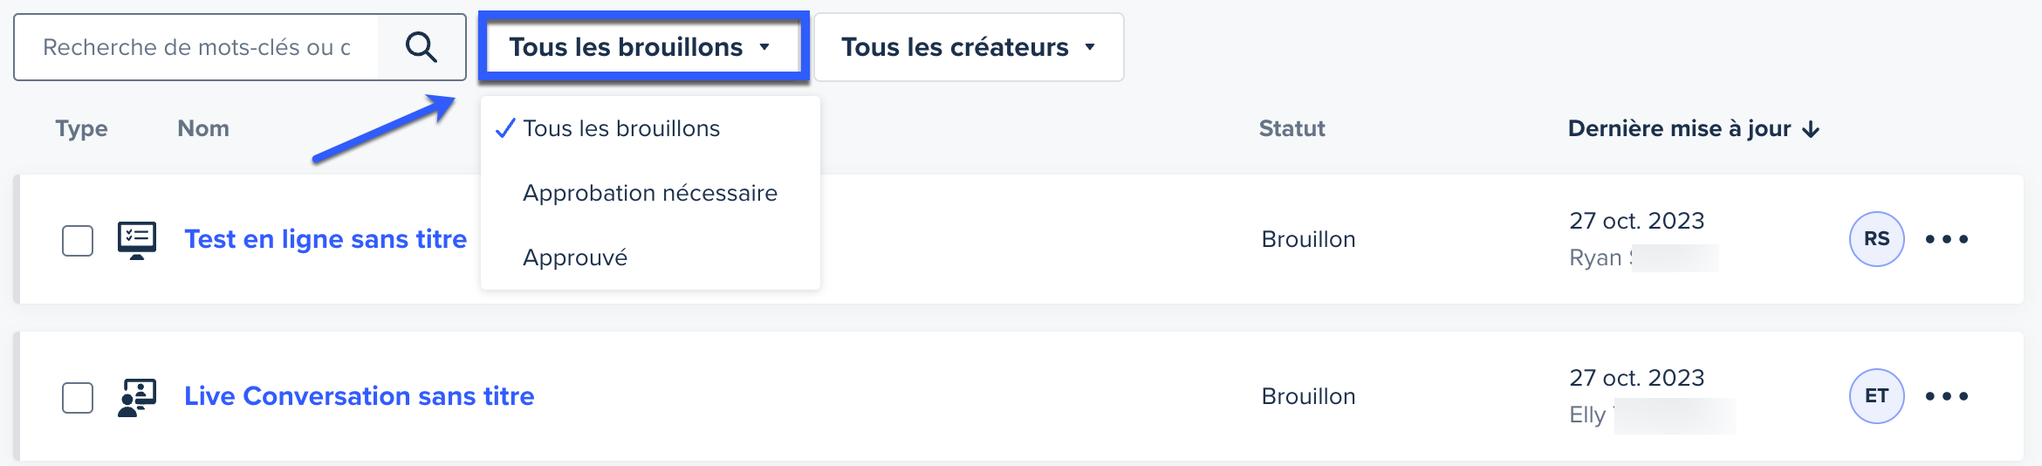Collapse the Tous les brouillons dropdown
This screenshot has width=2042, height=466.
643,47
